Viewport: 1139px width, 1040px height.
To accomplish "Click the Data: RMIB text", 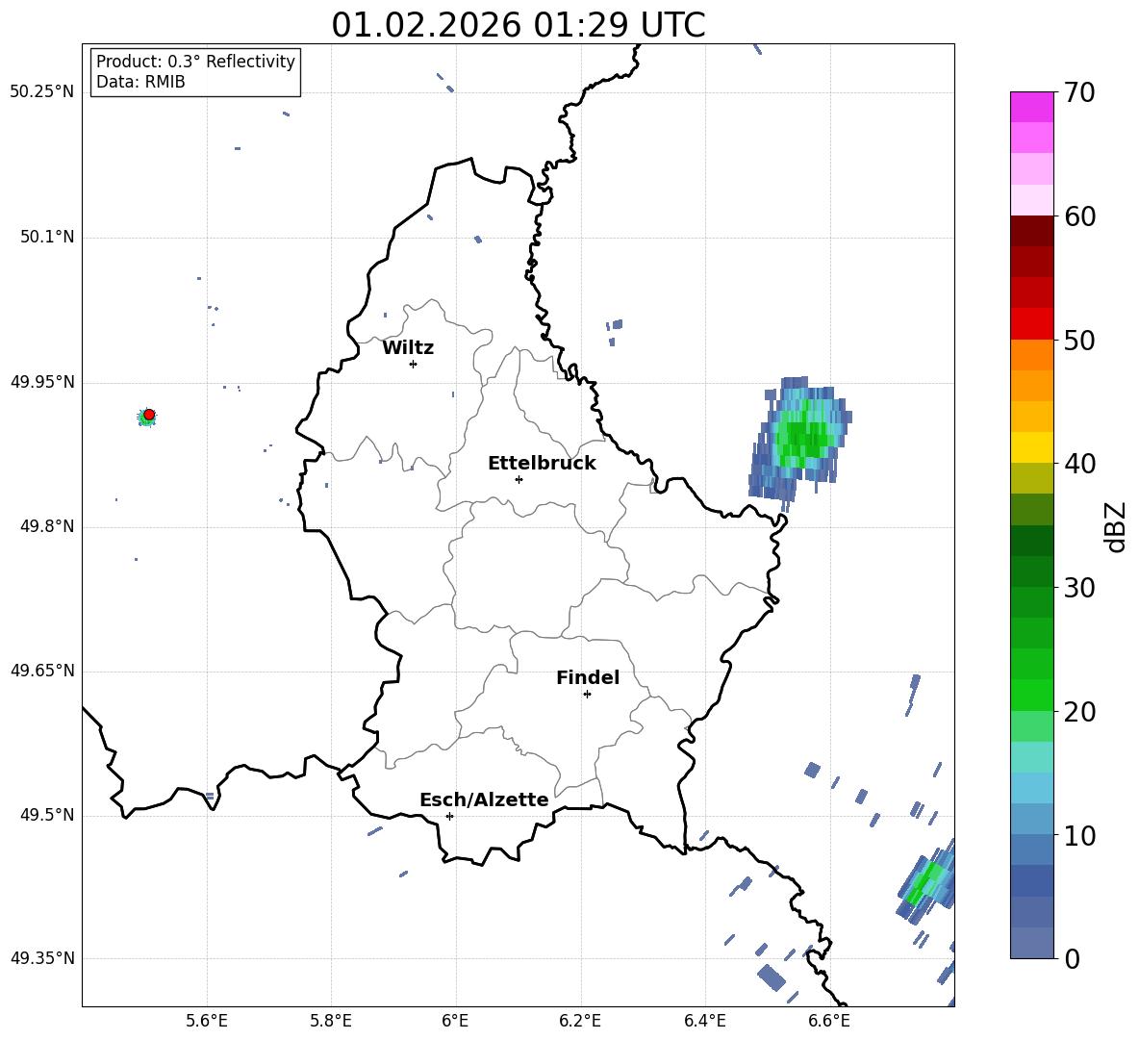I will click(140, 82).
